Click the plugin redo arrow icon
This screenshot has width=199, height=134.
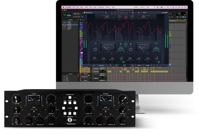click(109, 13)
